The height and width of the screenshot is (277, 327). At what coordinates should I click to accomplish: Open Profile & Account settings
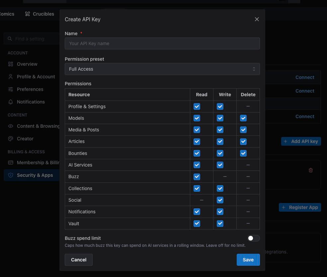coord(32,77)
